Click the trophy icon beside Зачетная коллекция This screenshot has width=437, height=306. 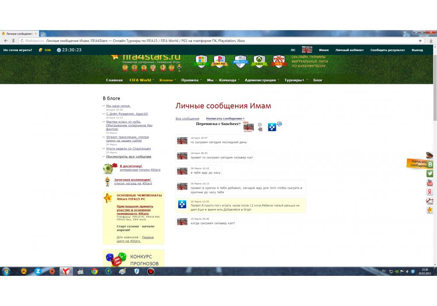click(108, 181)
